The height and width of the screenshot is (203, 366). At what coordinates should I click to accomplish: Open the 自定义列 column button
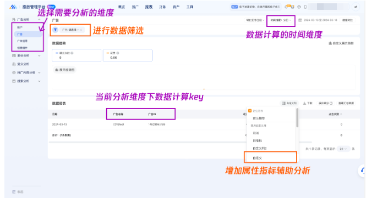point(289,103)
